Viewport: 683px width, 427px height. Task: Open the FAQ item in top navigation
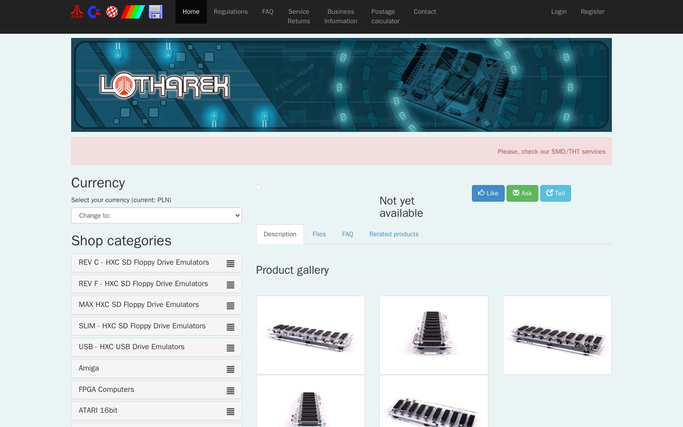click(x=268, y=12)
